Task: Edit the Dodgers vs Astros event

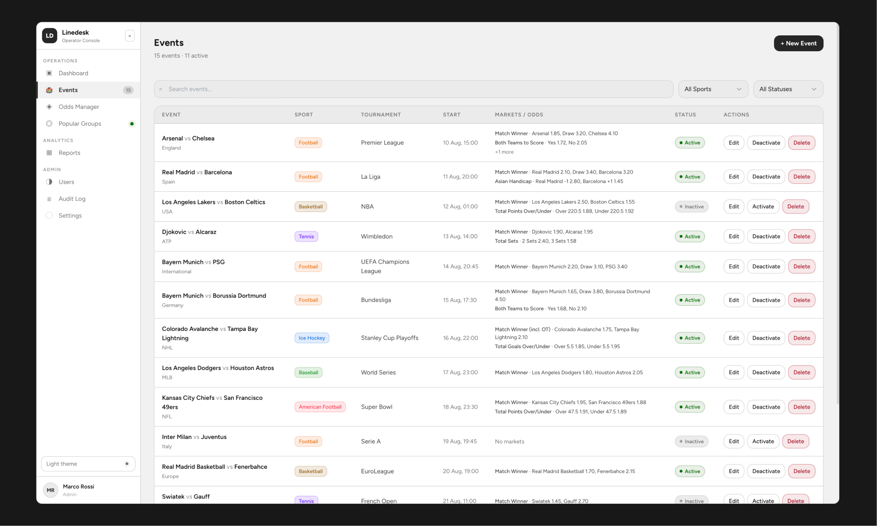Action: pos(734,372)
